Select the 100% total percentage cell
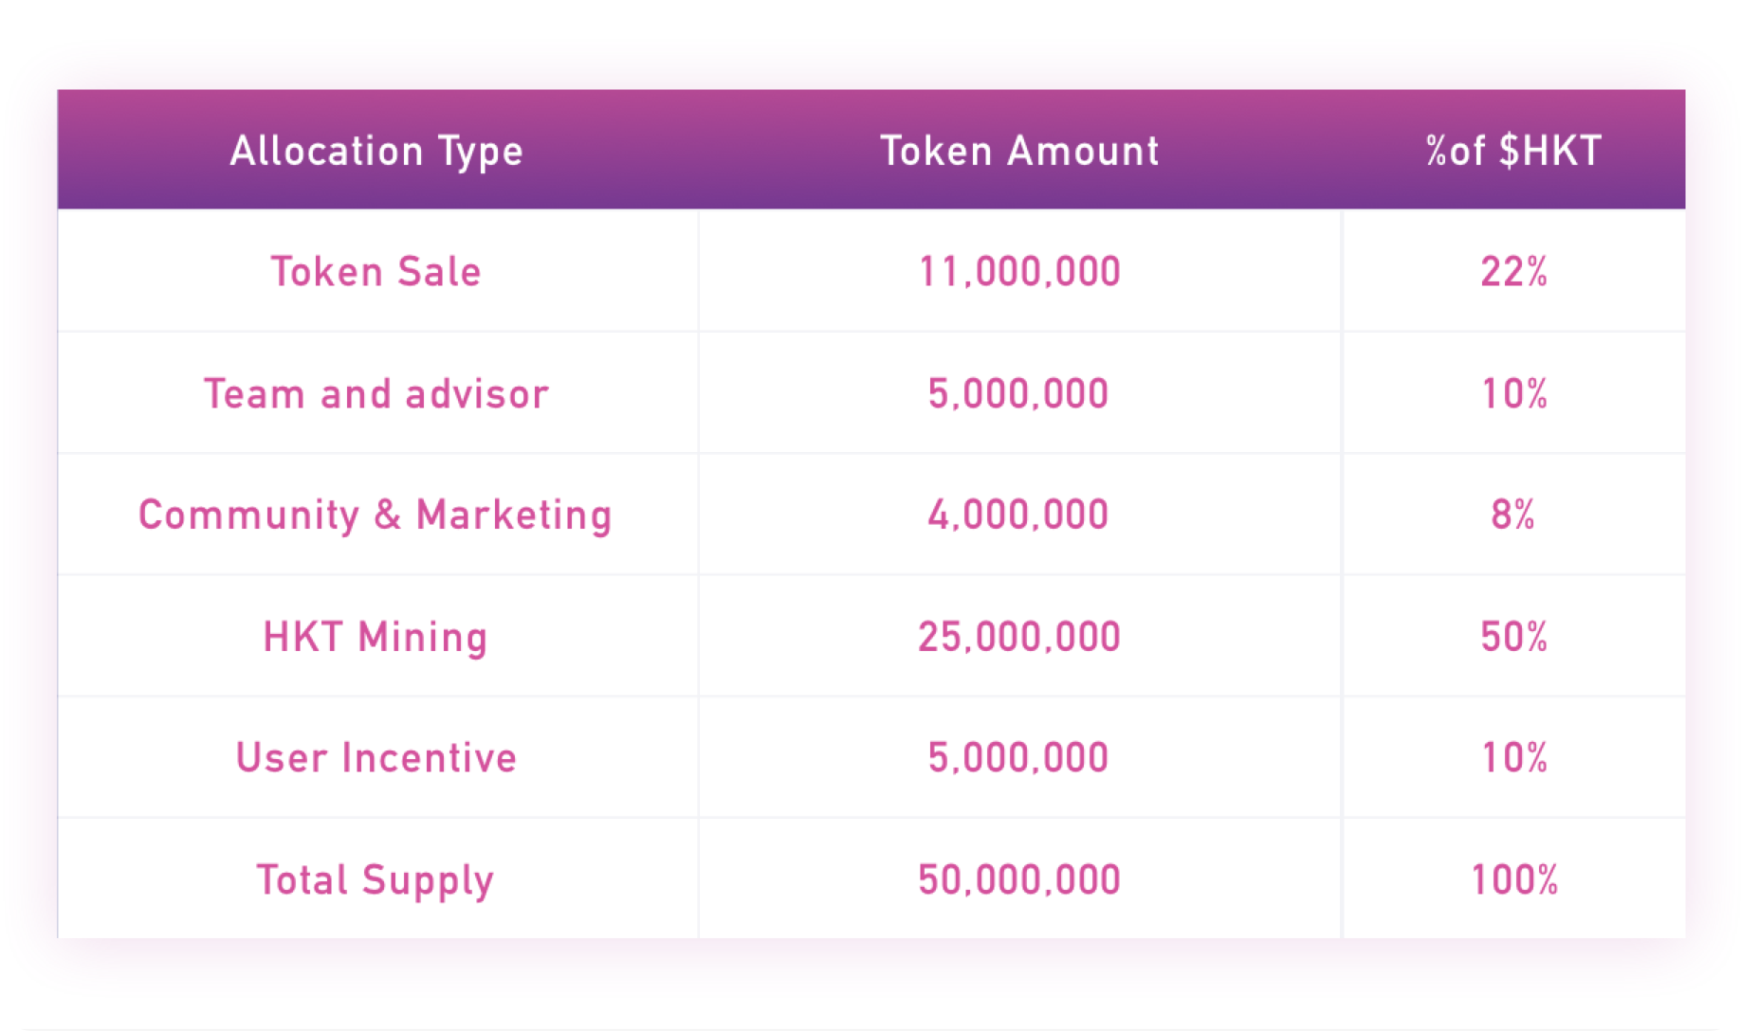Image resolution: width=1741 pixels, height=1031 pixels. pyautogui.click(x=1514, y=880)
